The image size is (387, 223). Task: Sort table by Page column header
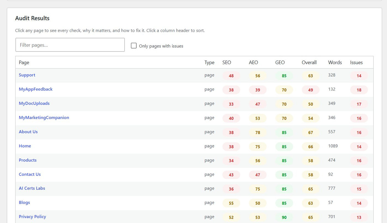[24, 62]
